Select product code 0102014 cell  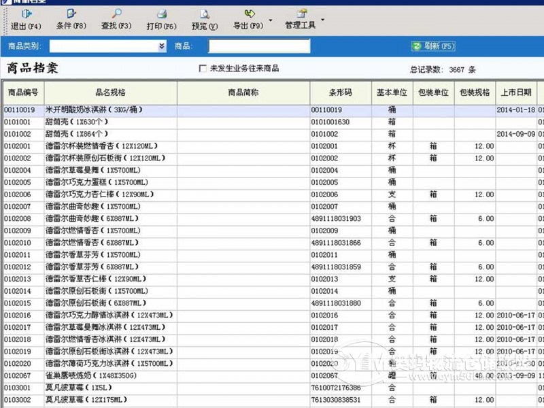(x=23, y=291)
